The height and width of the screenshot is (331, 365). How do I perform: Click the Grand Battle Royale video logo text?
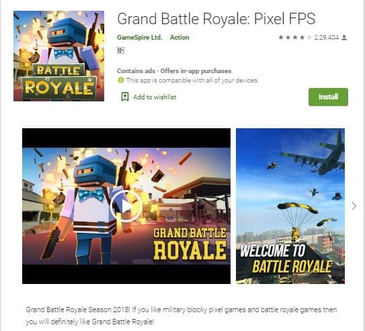tap(190, 244)
